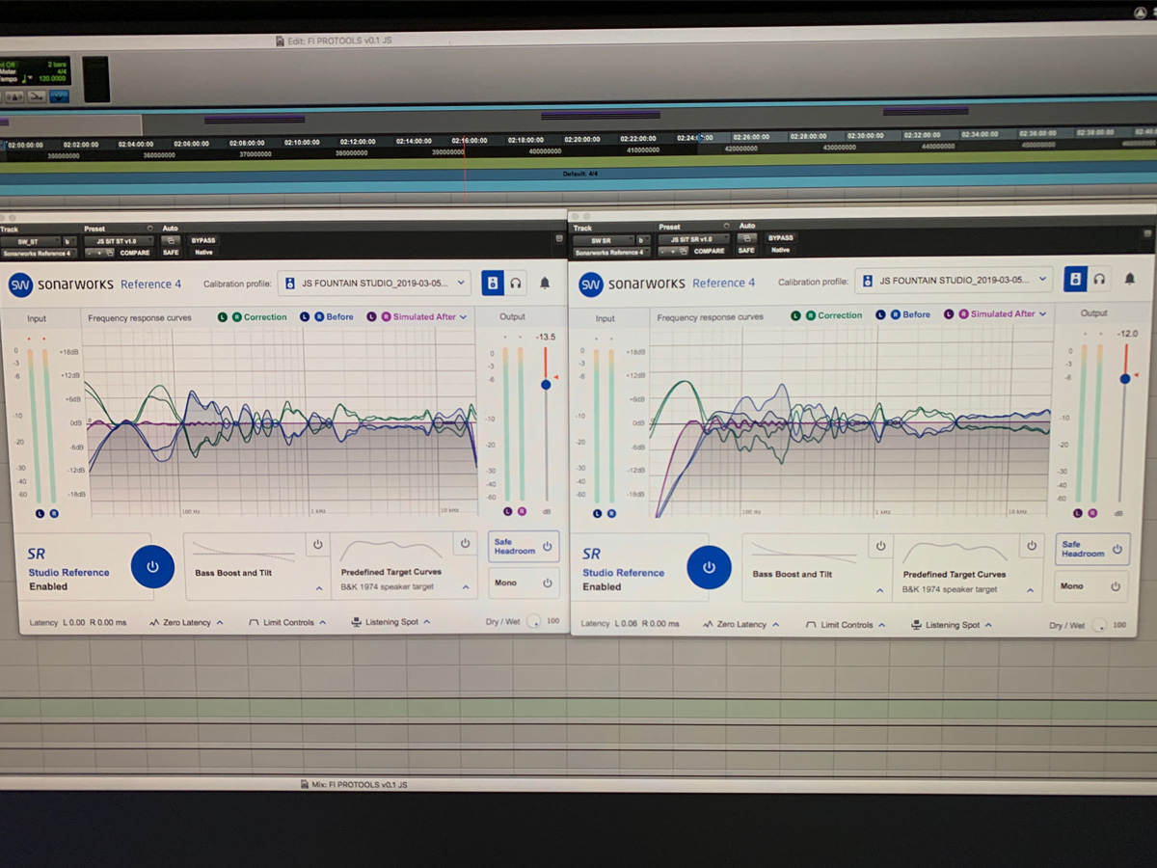Toggle Predefined Target Curves power, left plugin

465,544
